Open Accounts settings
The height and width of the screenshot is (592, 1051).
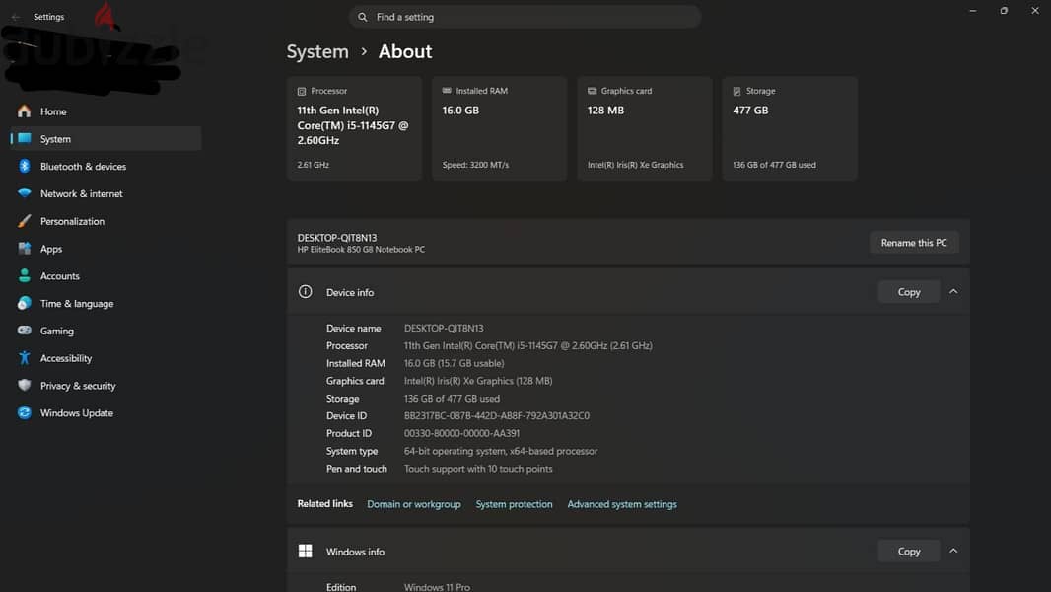point(105,276)
